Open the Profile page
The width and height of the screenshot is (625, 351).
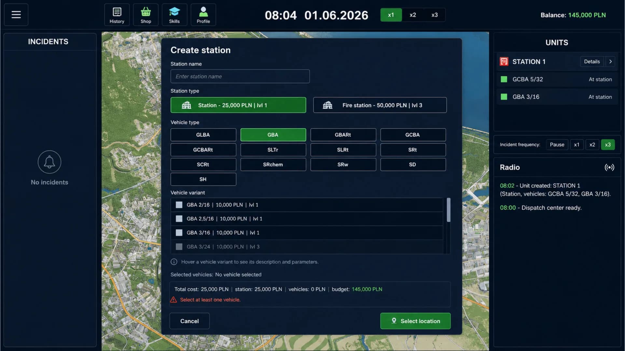coord(203,15)
